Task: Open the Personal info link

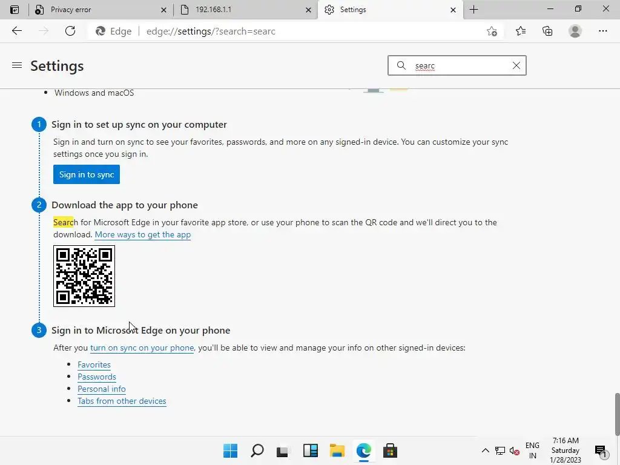Action: (x=102, y=389)
